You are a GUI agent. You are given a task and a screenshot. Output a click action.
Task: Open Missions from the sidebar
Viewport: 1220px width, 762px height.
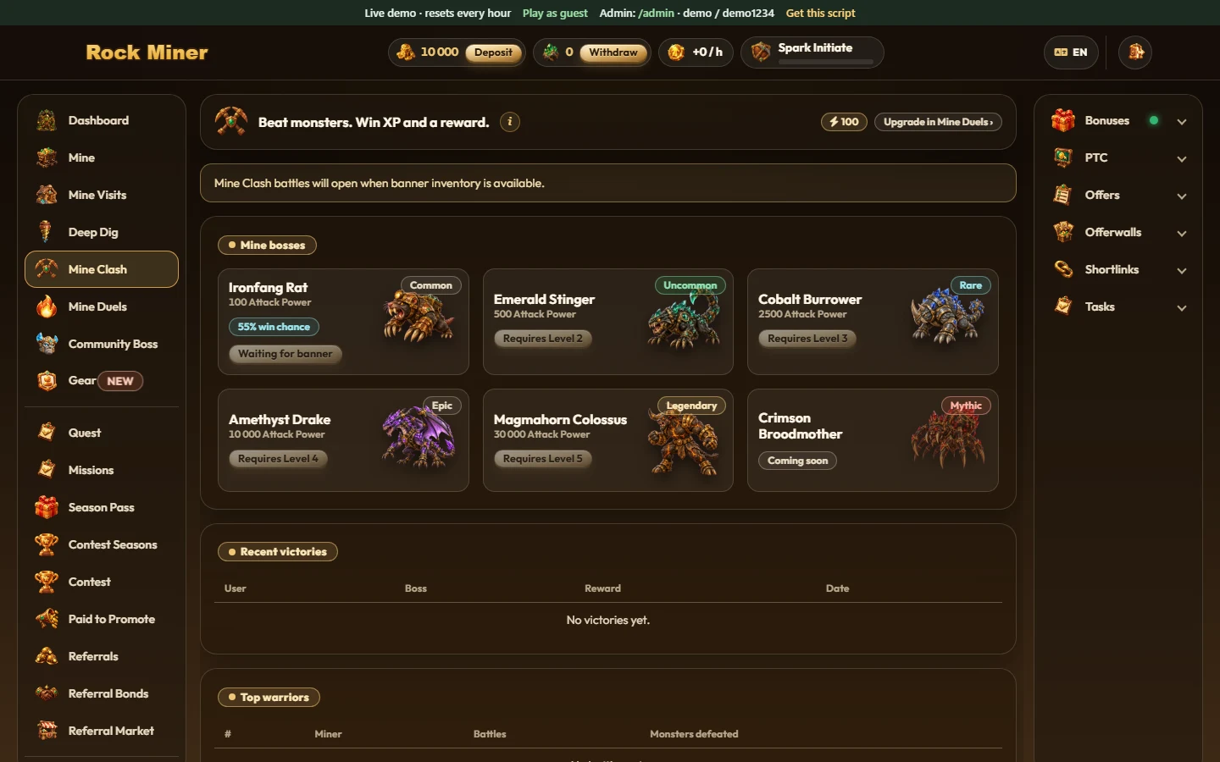102,470
